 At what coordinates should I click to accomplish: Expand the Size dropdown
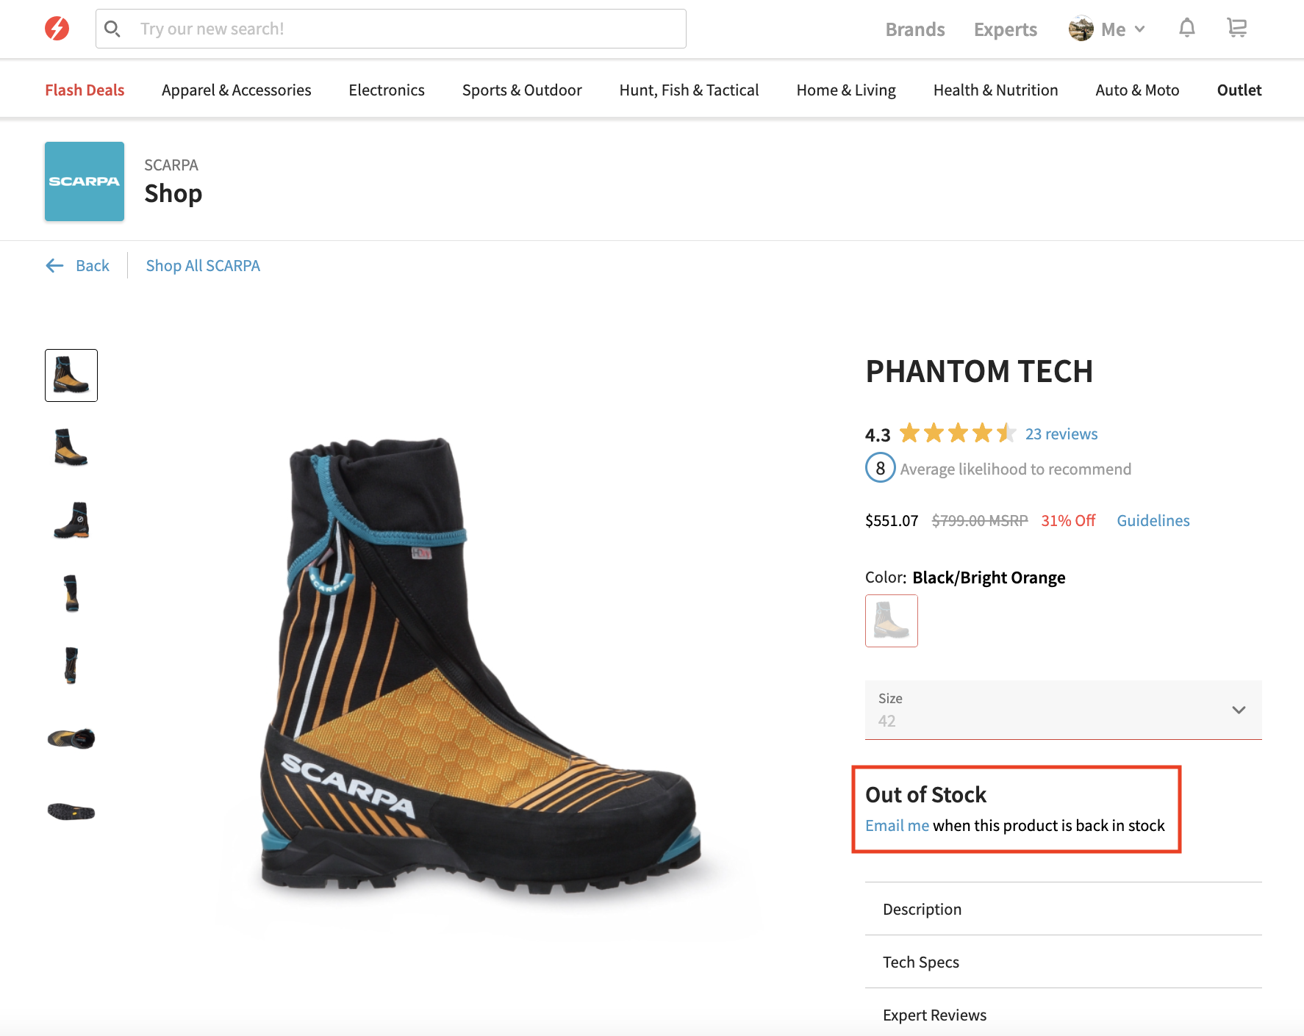(1063, 710)
